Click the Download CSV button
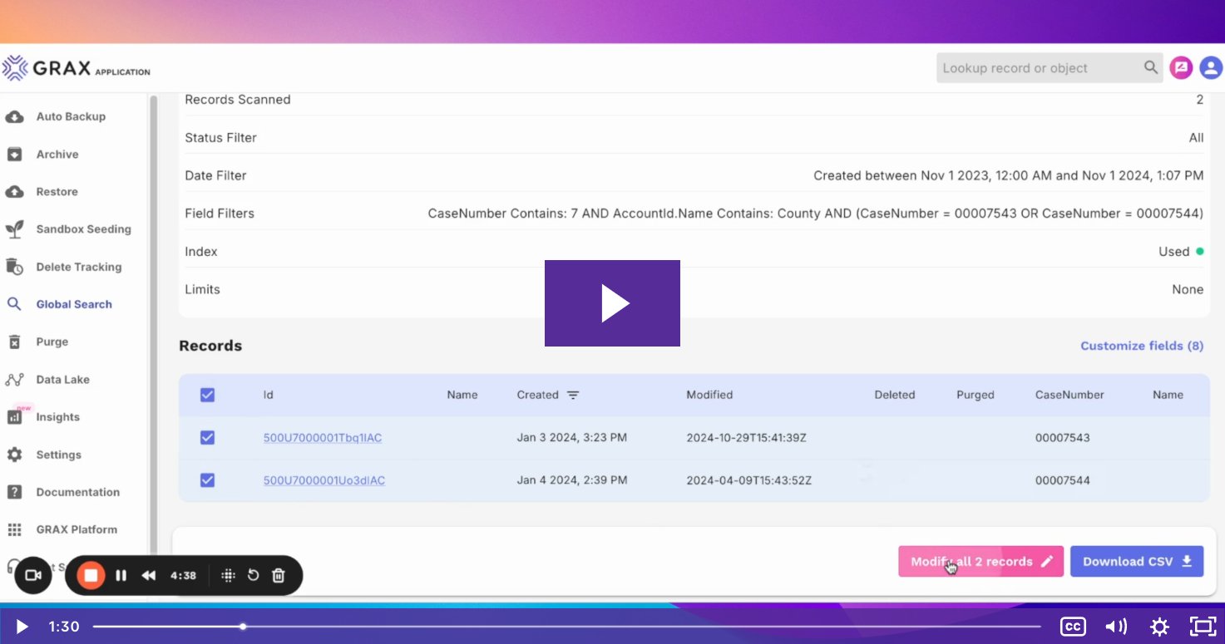The width and height of the screenshot is (1225, 644). click(1137, 561)
